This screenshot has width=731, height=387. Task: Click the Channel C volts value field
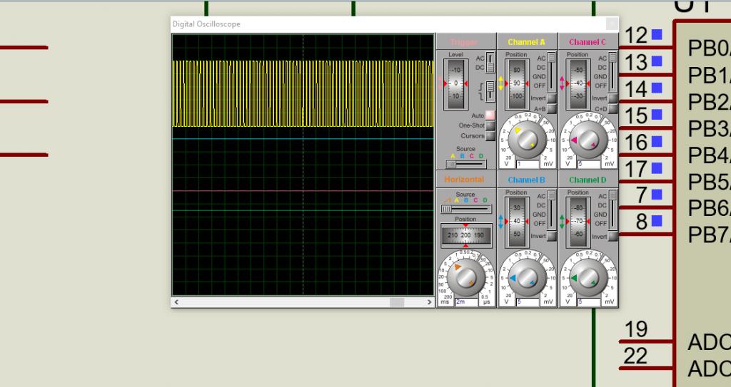click(589, 164)
